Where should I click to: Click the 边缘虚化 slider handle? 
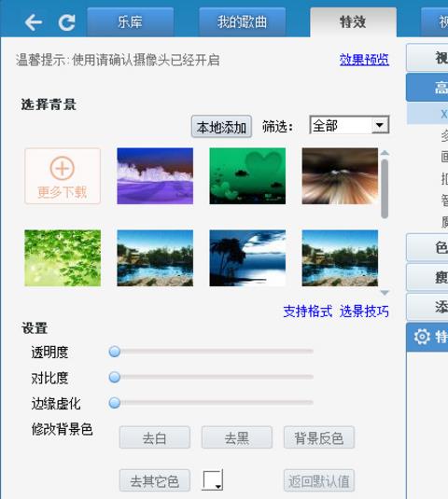115,403
